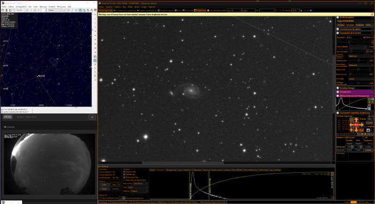
Task: Tick the Auto checkbox beside Choix rapides
Action: [x=368, y=47]
